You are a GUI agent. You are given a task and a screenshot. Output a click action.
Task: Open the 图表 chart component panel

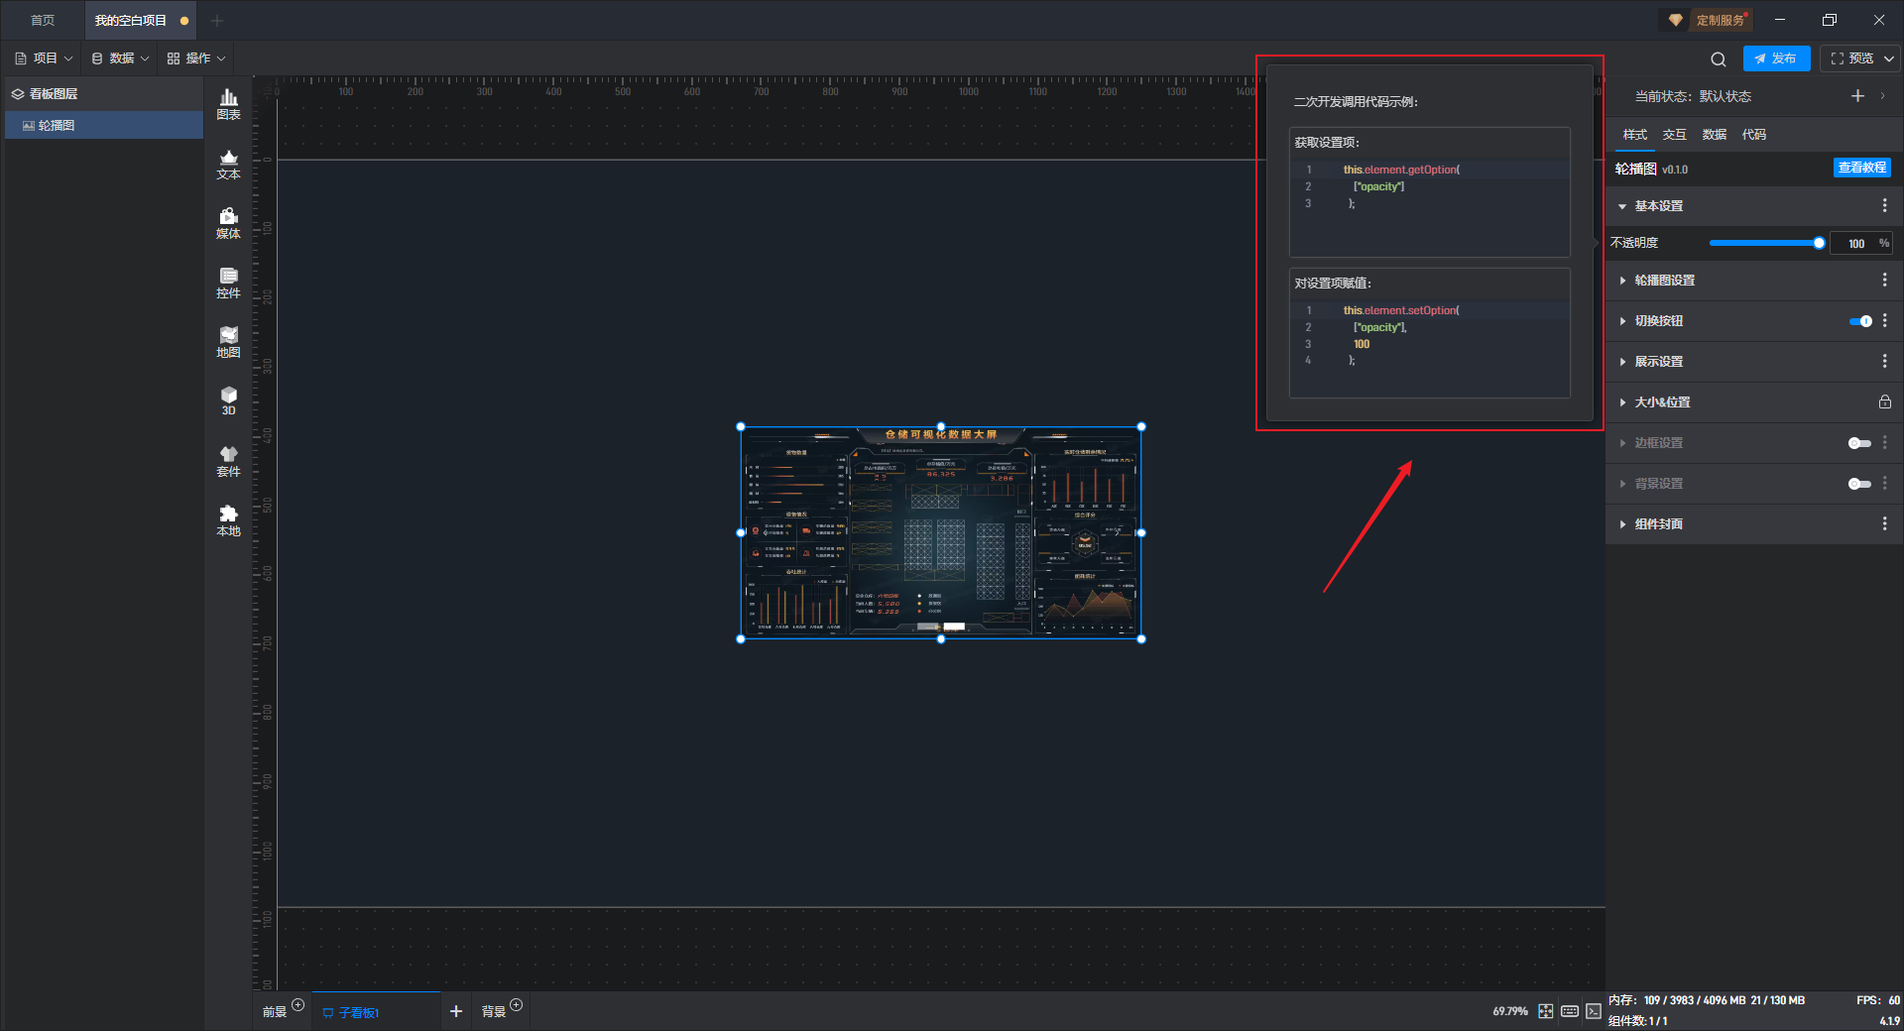(228, 104)
